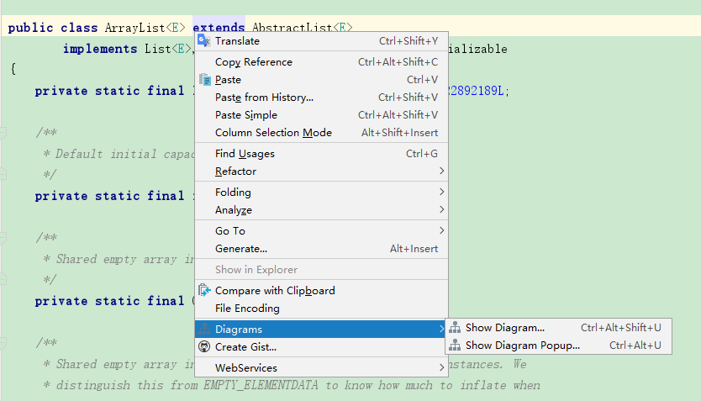
Task: Click the 'extends' keyword in code
Action: [219, 26]
